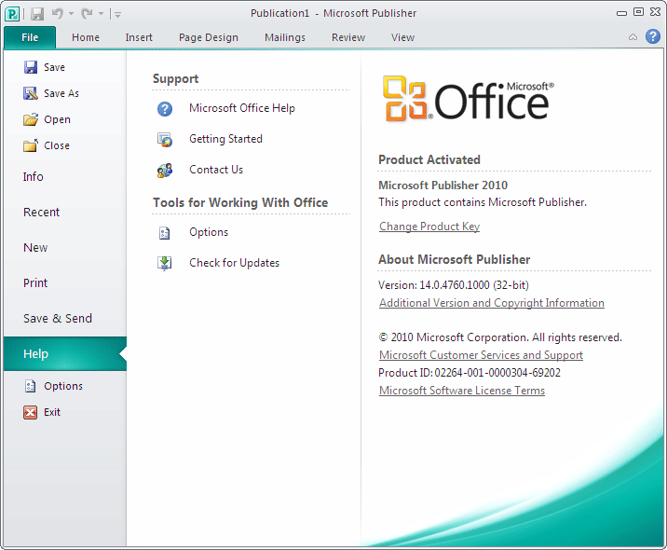Screen dimensions: 667x550
Task: Click the Options icon under Tools section
Action: [x=165, y=233]
